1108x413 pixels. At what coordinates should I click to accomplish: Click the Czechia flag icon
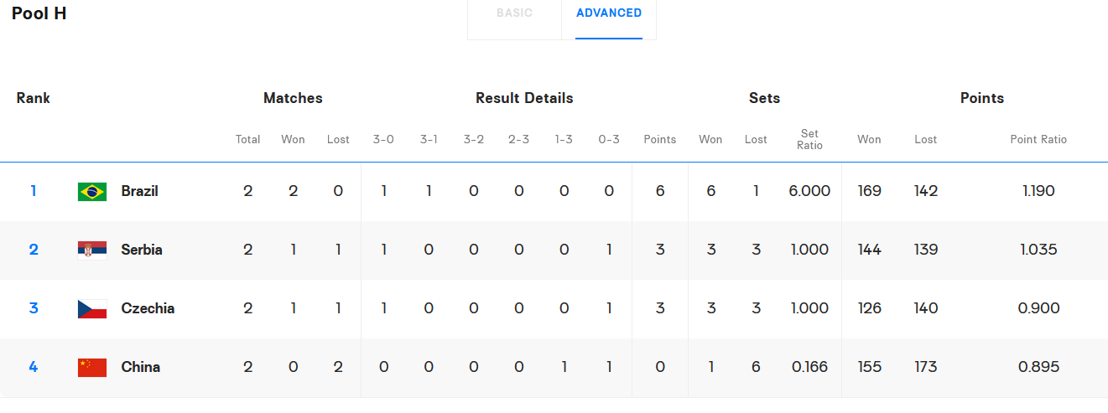pyautogui.click(x=91, y=308)
